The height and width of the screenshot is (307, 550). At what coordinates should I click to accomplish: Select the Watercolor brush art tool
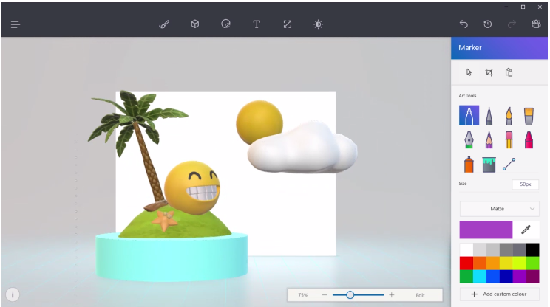pos(529,115)
